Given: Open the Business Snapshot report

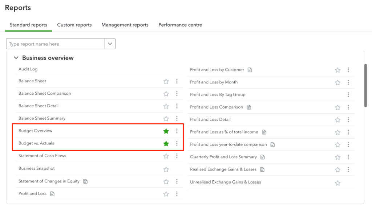Looking at the screenshot, I should click(x=37, y=168).
